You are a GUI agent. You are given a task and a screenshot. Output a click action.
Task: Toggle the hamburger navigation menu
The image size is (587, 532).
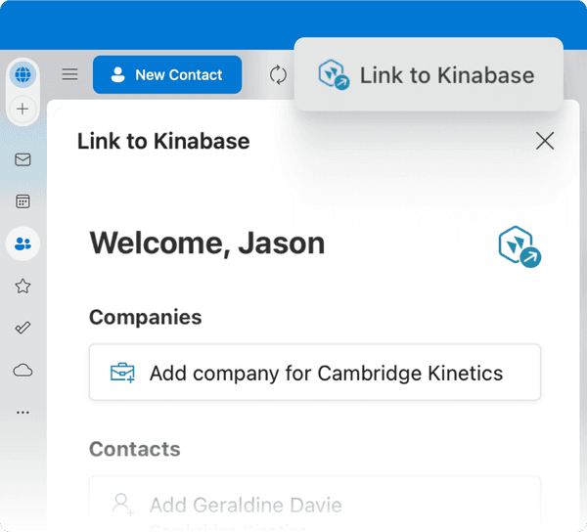pos(70,74)
